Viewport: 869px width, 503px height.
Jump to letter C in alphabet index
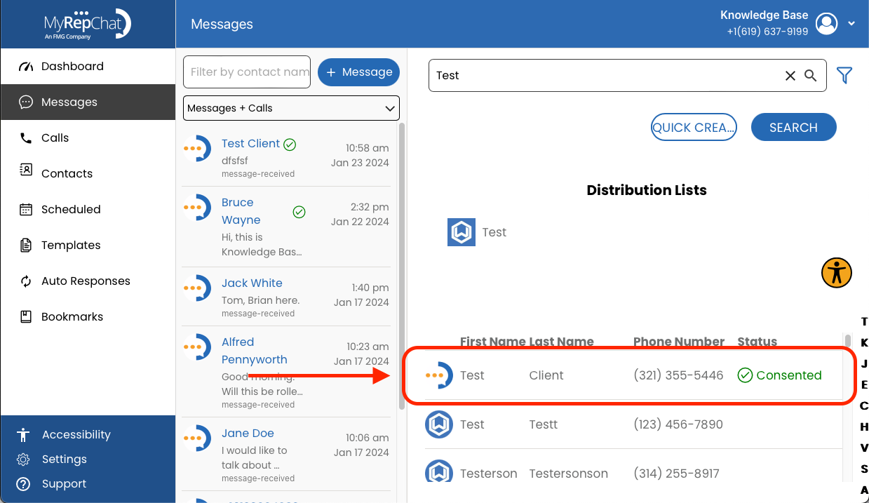pyautogui.click(x=864, y=406)
